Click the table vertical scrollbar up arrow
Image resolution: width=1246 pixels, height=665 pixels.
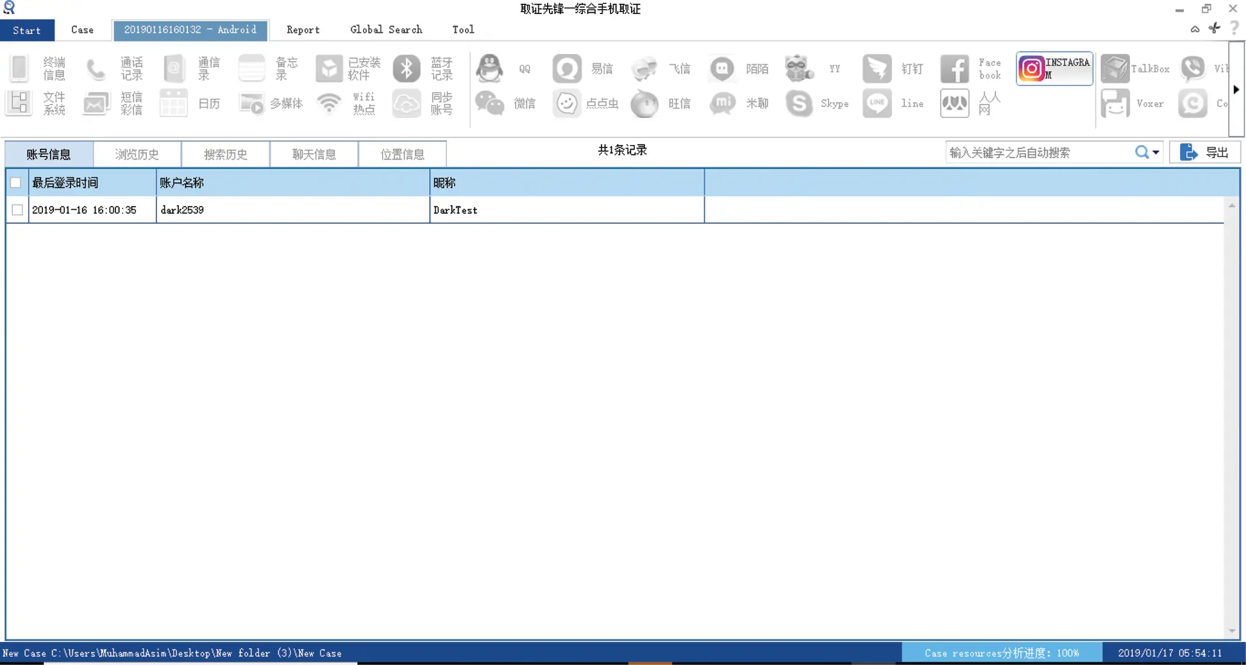tap(1232, 205)
